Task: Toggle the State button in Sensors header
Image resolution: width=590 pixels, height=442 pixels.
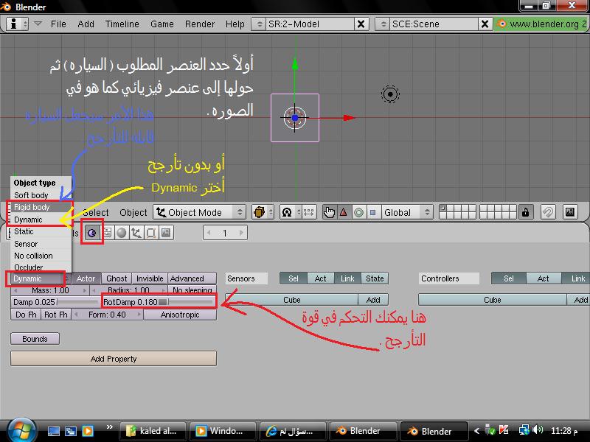Action: [x=375, y=278]
